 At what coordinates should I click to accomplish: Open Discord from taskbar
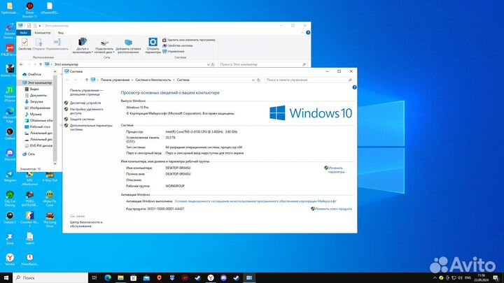223,278
